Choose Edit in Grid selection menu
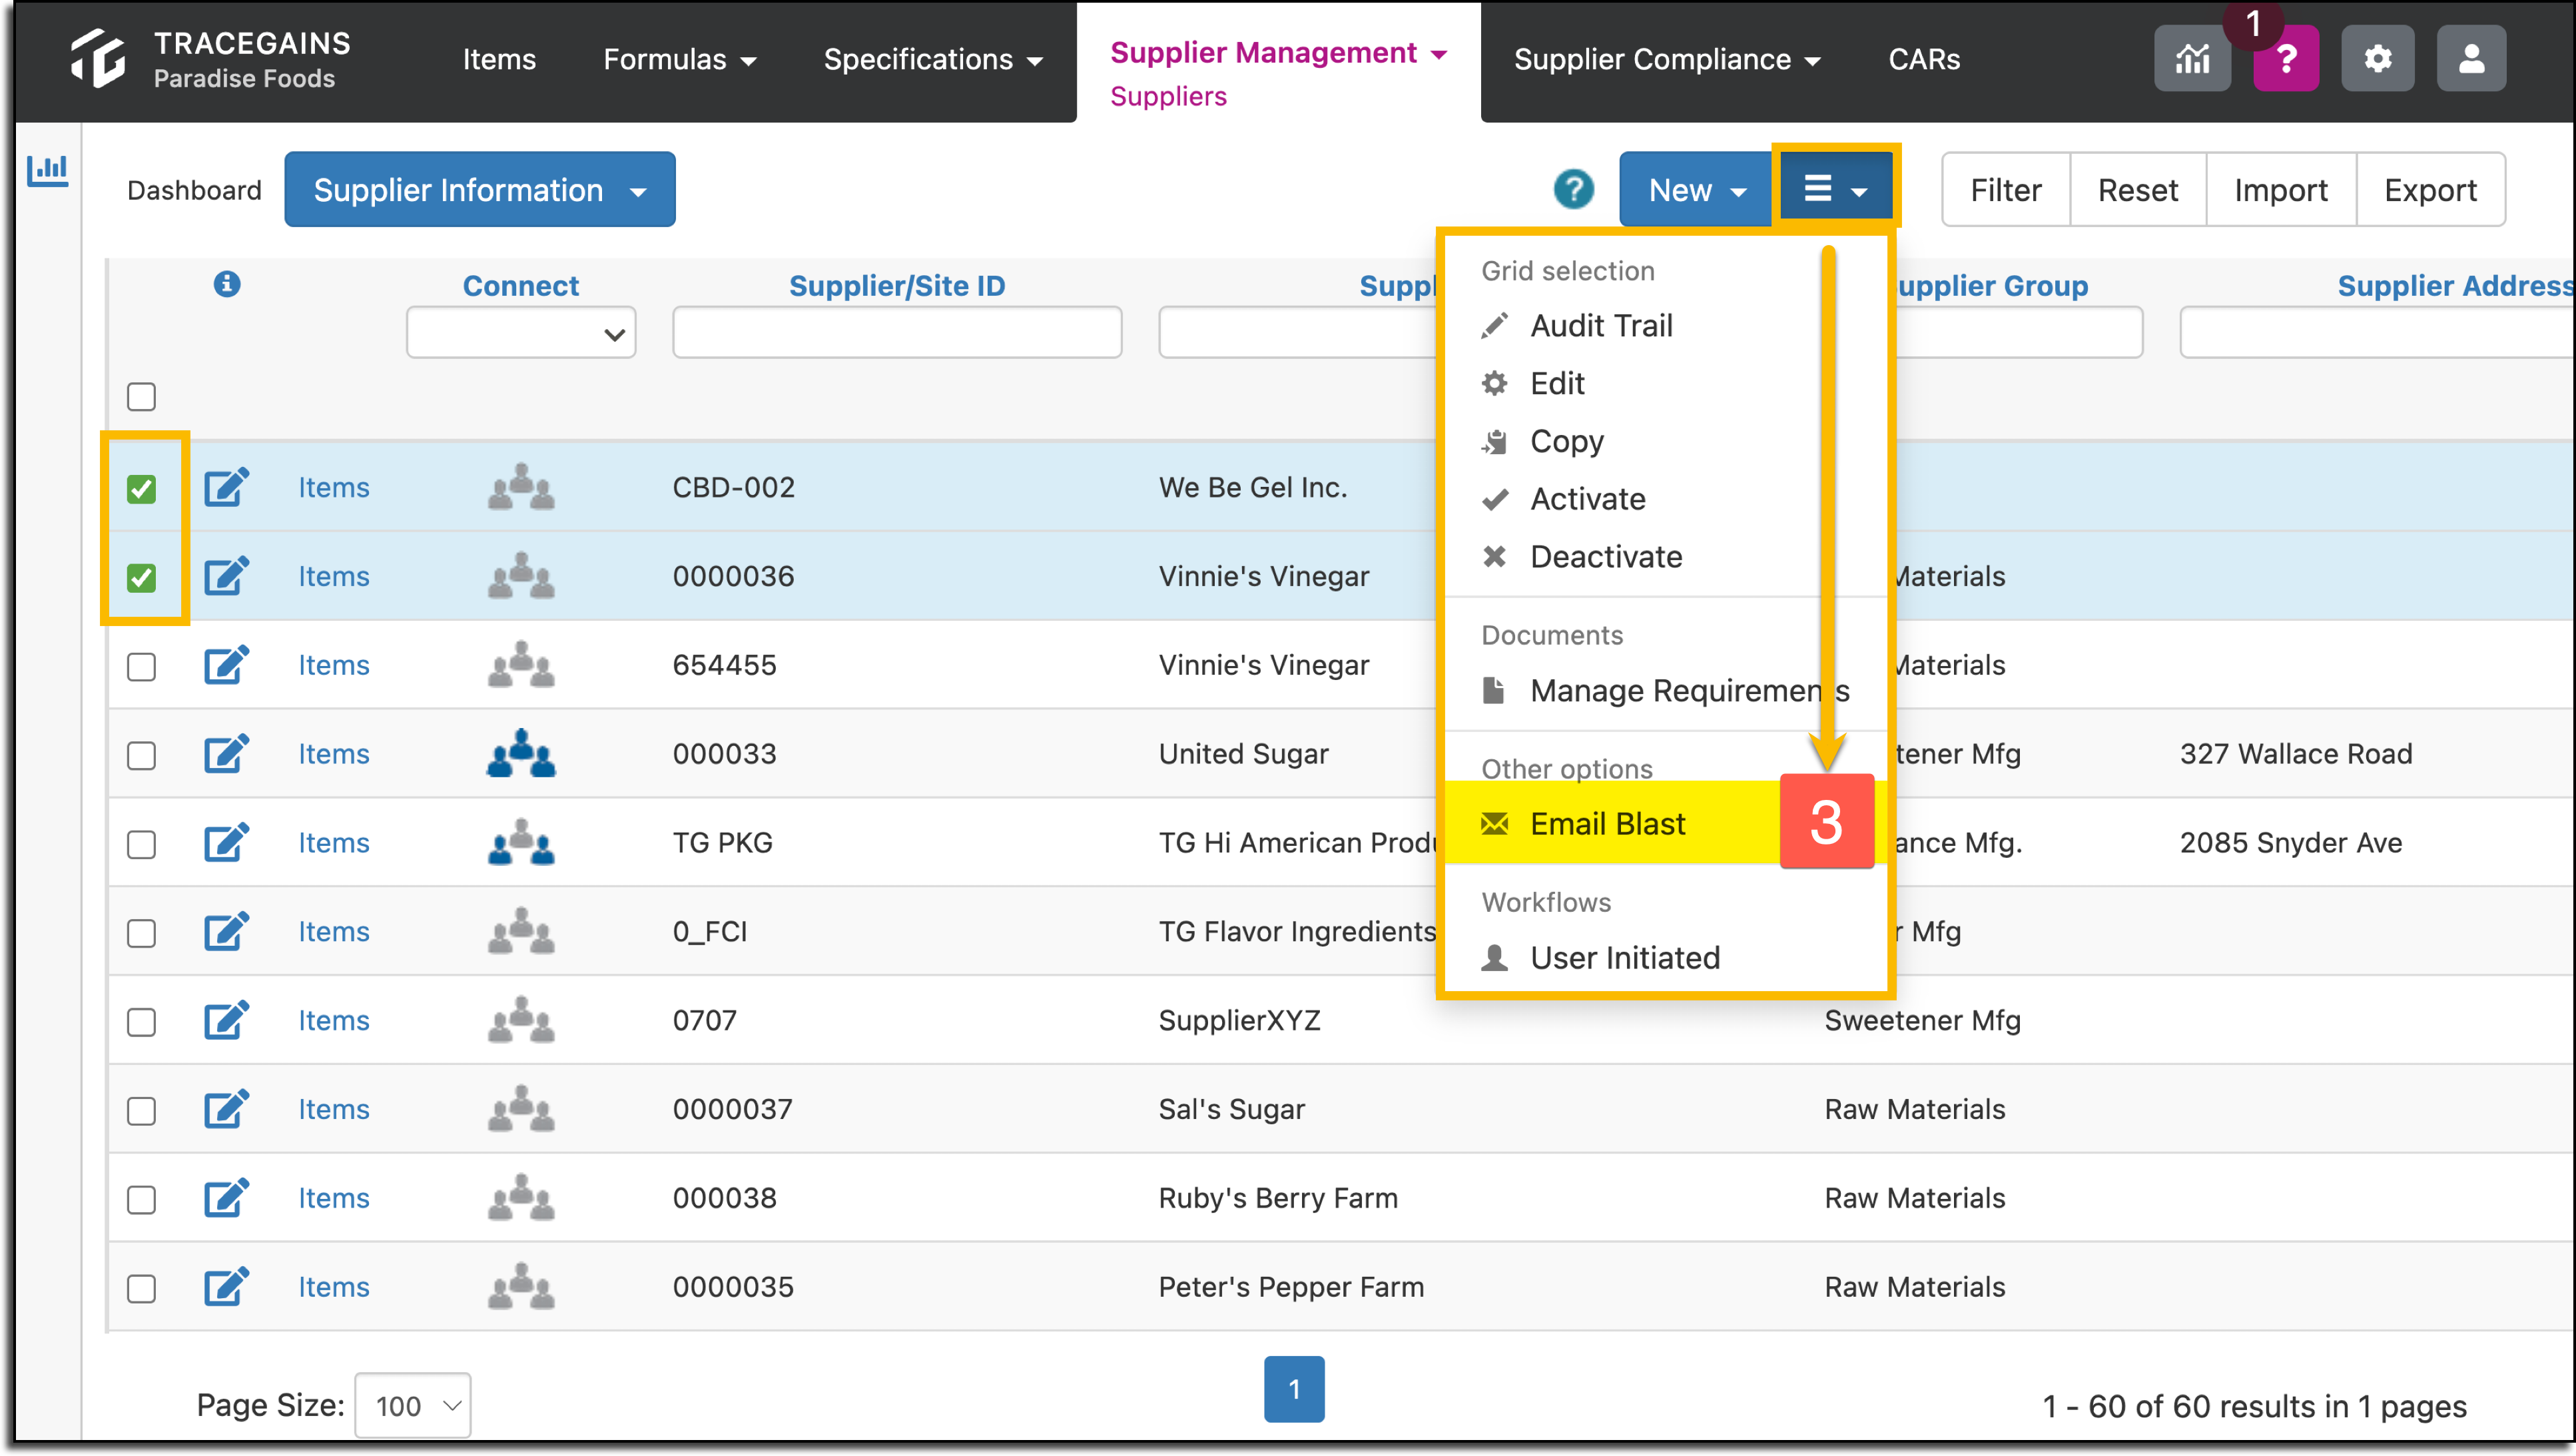The width and height of the screenshot is (2576, 1456). (x=1557, y=383)
